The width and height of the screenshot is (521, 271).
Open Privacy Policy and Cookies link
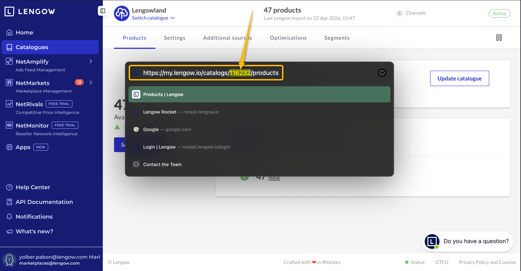tap(487, 262)
